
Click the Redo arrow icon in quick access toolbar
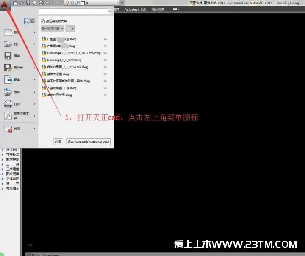coord(57,3)
